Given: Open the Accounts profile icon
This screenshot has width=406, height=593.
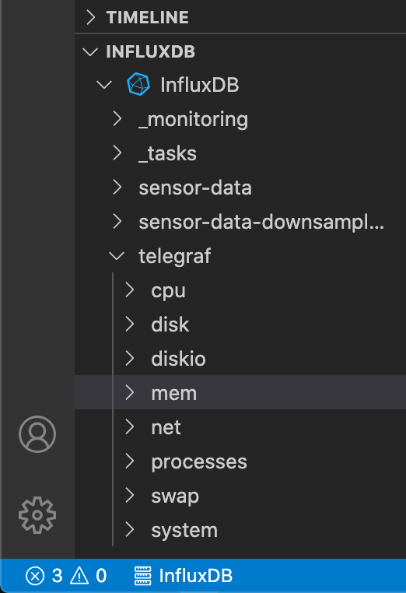Looking at the screenshot, I should pos(37,434).
